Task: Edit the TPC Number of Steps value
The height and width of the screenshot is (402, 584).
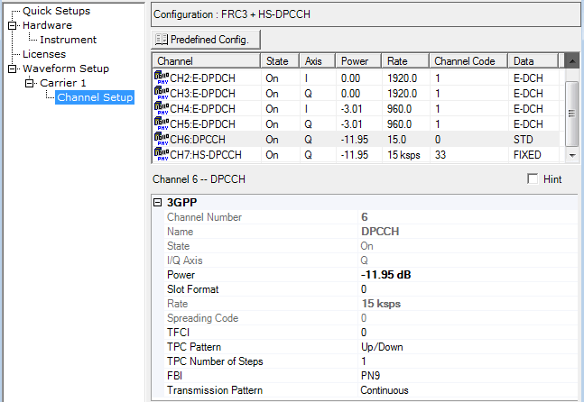Action: tap(468, 361)
